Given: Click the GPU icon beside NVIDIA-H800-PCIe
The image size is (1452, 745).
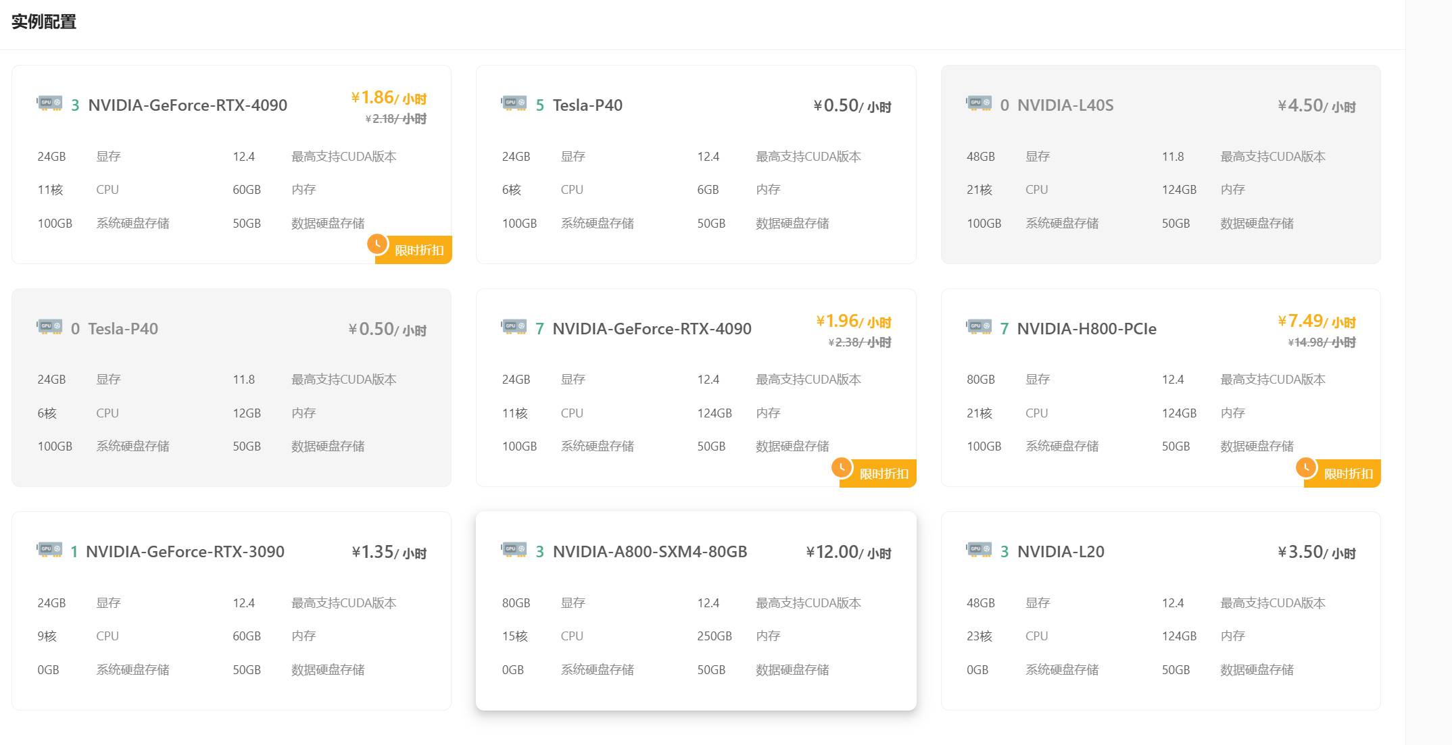Looking at the screenshot, I should tap(979, 327).
